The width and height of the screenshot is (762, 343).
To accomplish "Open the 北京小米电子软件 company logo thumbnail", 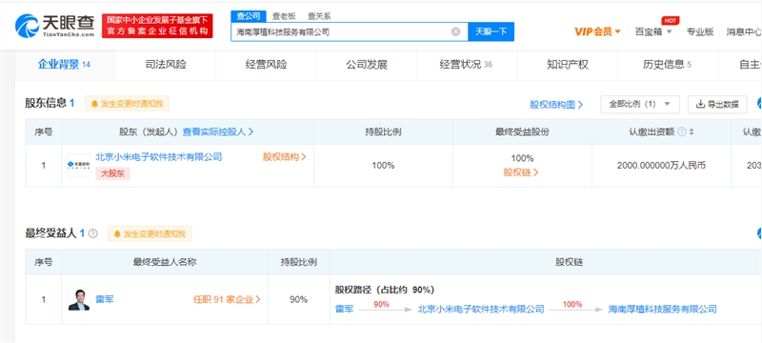I will 79,165.
